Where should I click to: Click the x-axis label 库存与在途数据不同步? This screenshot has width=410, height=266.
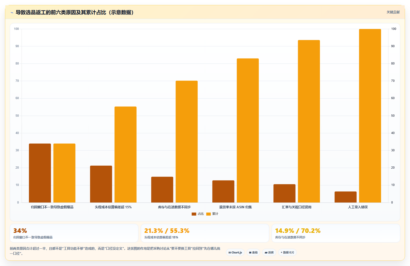click(174, 207)
